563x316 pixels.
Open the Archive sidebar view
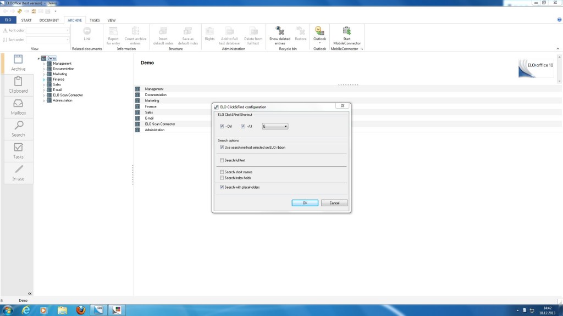(18, 63)
